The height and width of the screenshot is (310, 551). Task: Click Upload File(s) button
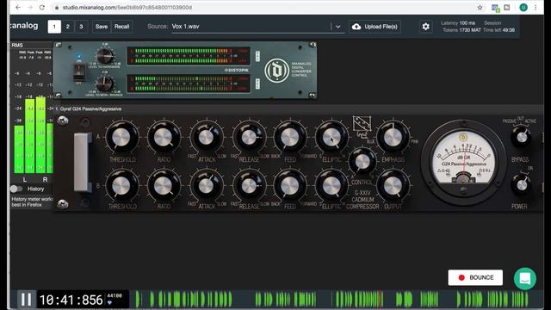(375, 27)
